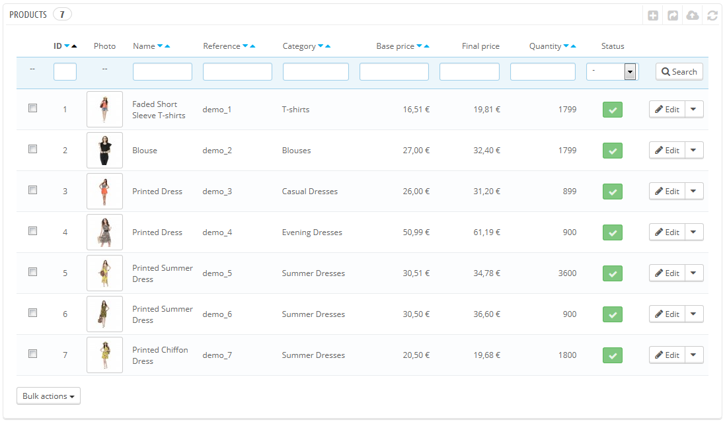Image resolution: width=725 pixels, height=422 pixels.
Task: Toggle enabled status for Blouse product
Action: 613,151
